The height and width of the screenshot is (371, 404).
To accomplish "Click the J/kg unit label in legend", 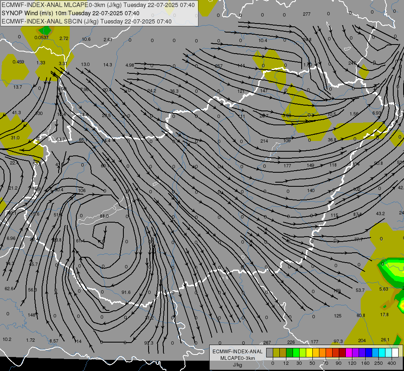I will click(x=237, y=365).
